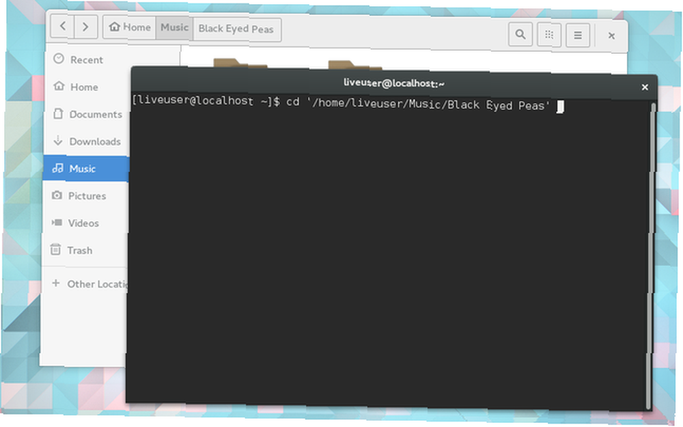Click the clock icon next to Recent
The width and height of the screenshot is (683, 427).
pos(59,59)
